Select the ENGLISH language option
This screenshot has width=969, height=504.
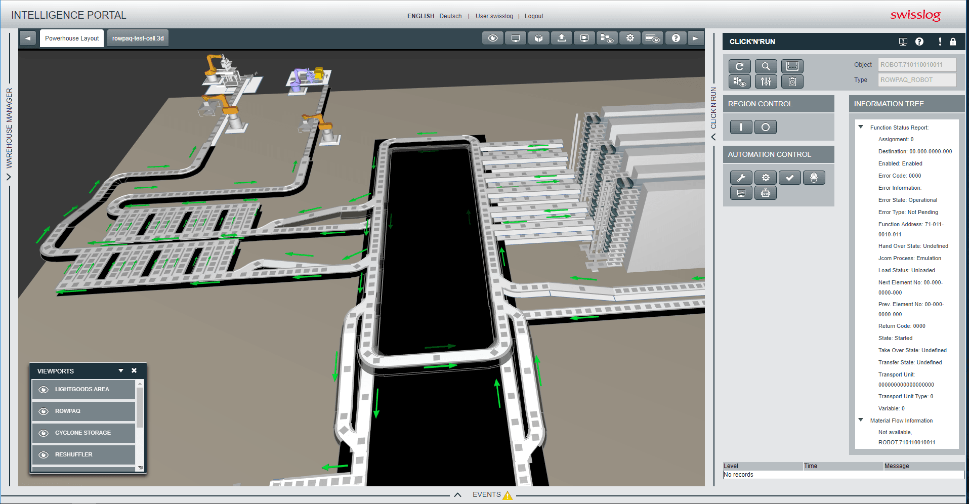421,16
